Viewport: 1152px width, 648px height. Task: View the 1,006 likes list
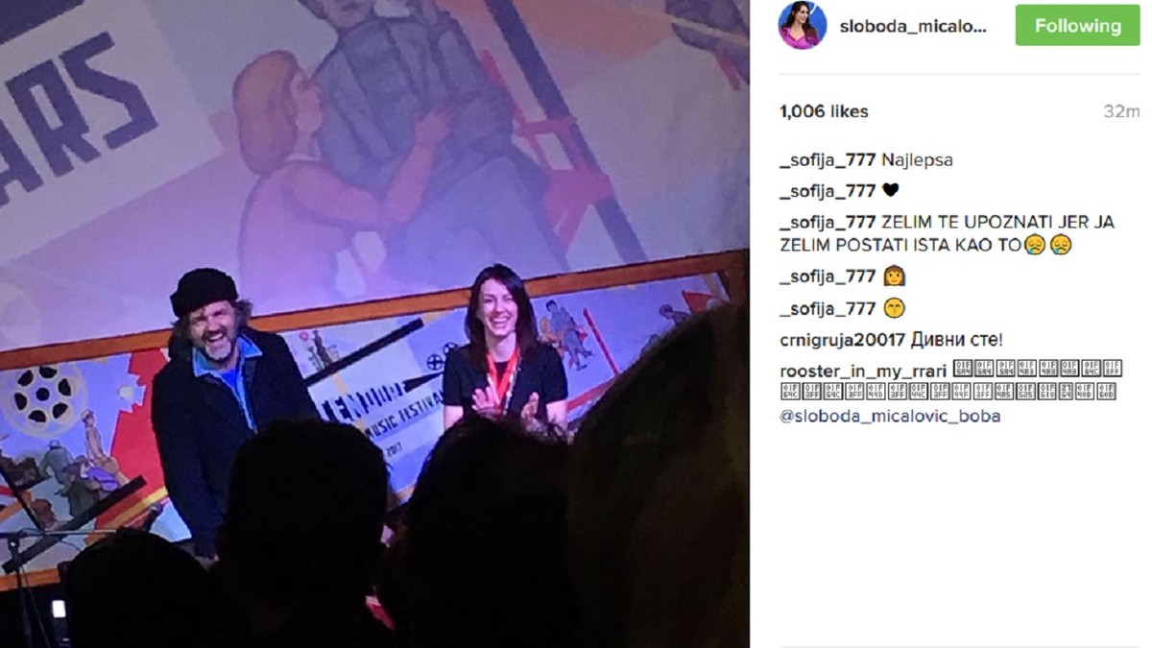pyautogui.click(x=824, y=111)
